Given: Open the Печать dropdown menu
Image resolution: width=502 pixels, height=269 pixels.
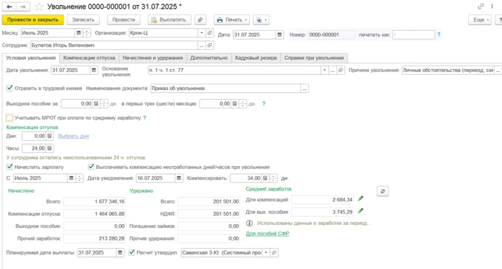Looking at the screenshot, I should click(232, 20).
